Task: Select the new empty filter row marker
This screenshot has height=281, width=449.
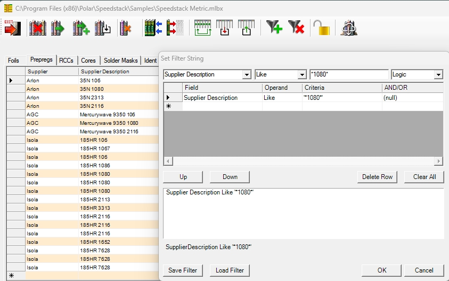Action: 173,106
